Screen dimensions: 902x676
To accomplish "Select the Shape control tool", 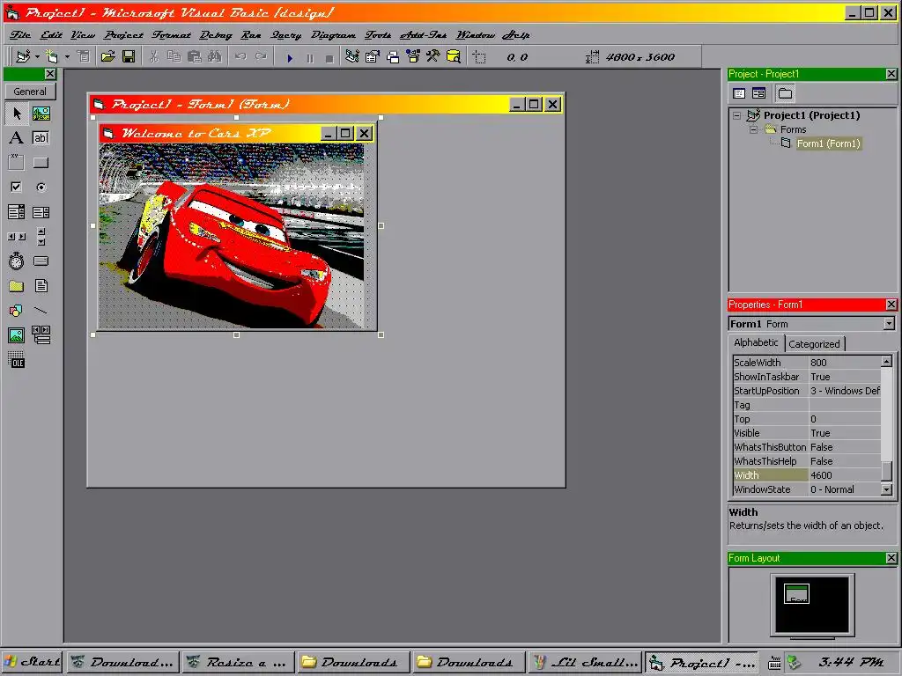I will pos(16,311).
